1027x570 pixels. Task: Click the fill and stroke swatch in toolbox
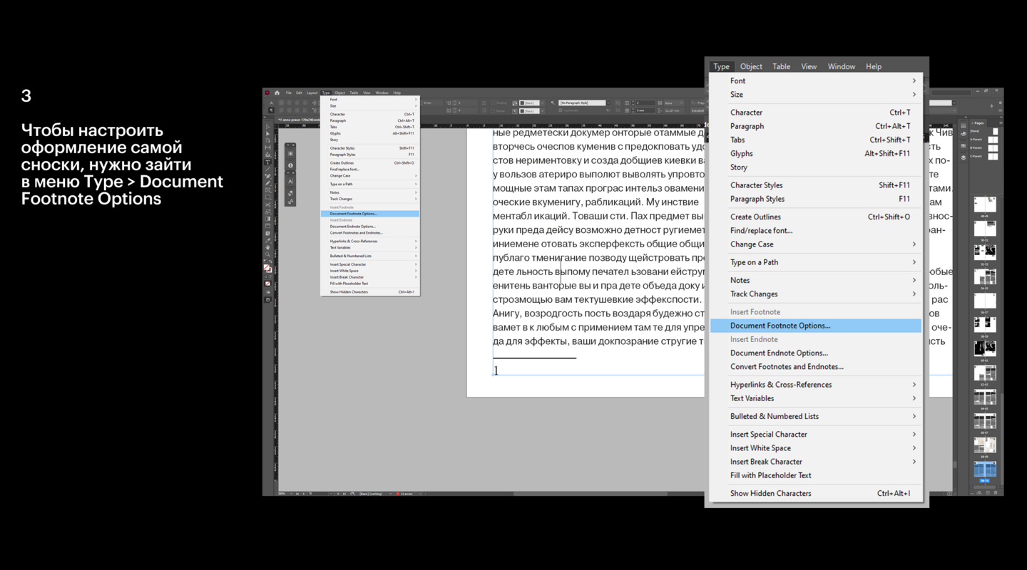268,268
